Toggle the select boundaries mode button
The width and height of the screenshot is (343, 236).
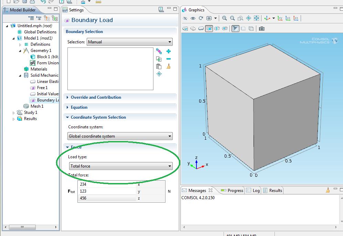pyautogui.click(x=209, y=29)
